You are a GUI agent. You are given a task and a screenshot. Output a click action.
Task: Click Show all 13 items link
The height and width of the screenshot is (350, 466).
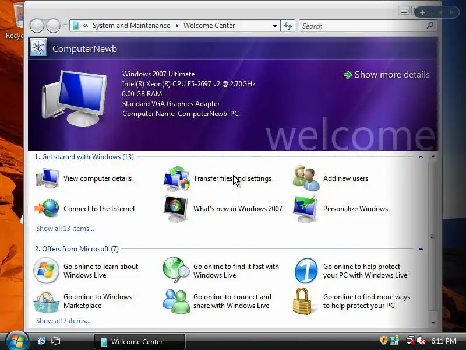[65, 229]
